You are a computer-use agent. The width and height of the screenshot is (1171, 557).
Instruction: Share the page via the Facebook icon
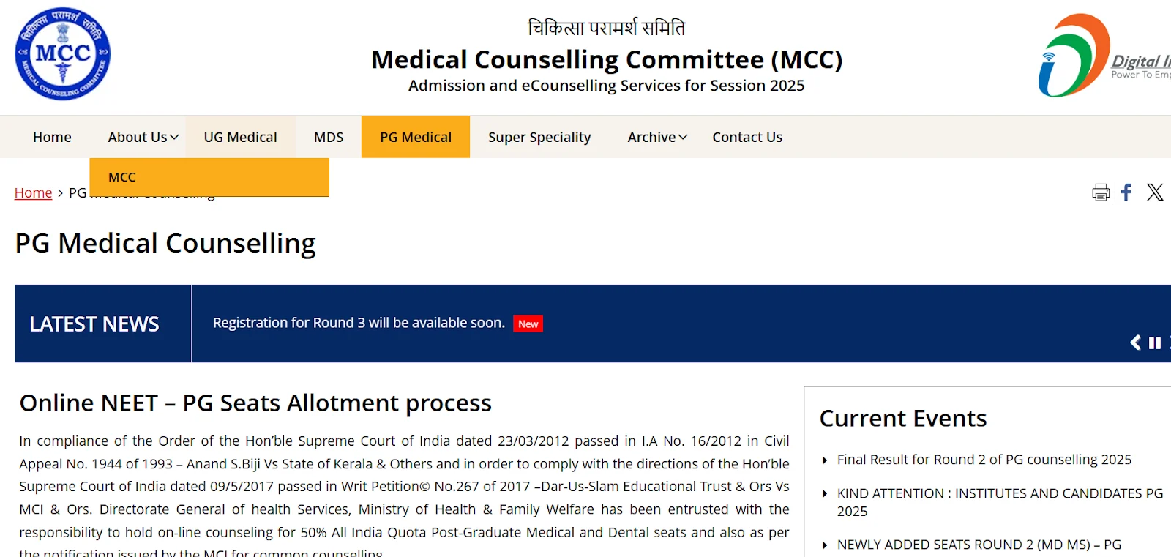coord(1126,192)
